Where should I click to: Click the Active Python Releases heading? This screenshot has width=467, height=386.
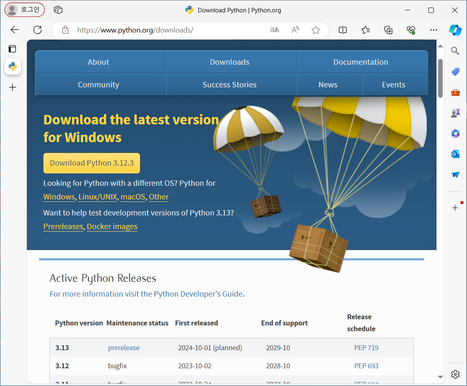[103, 278]
